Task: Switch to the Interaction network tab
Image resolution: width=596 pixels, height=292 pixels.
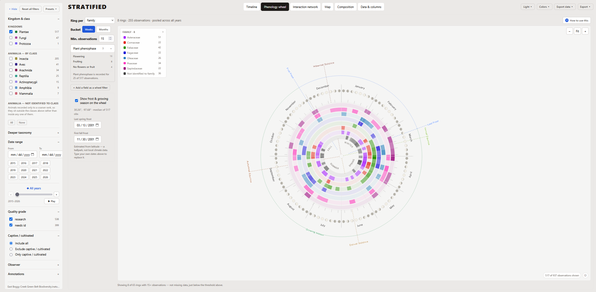Action: (x=305, y=7)
